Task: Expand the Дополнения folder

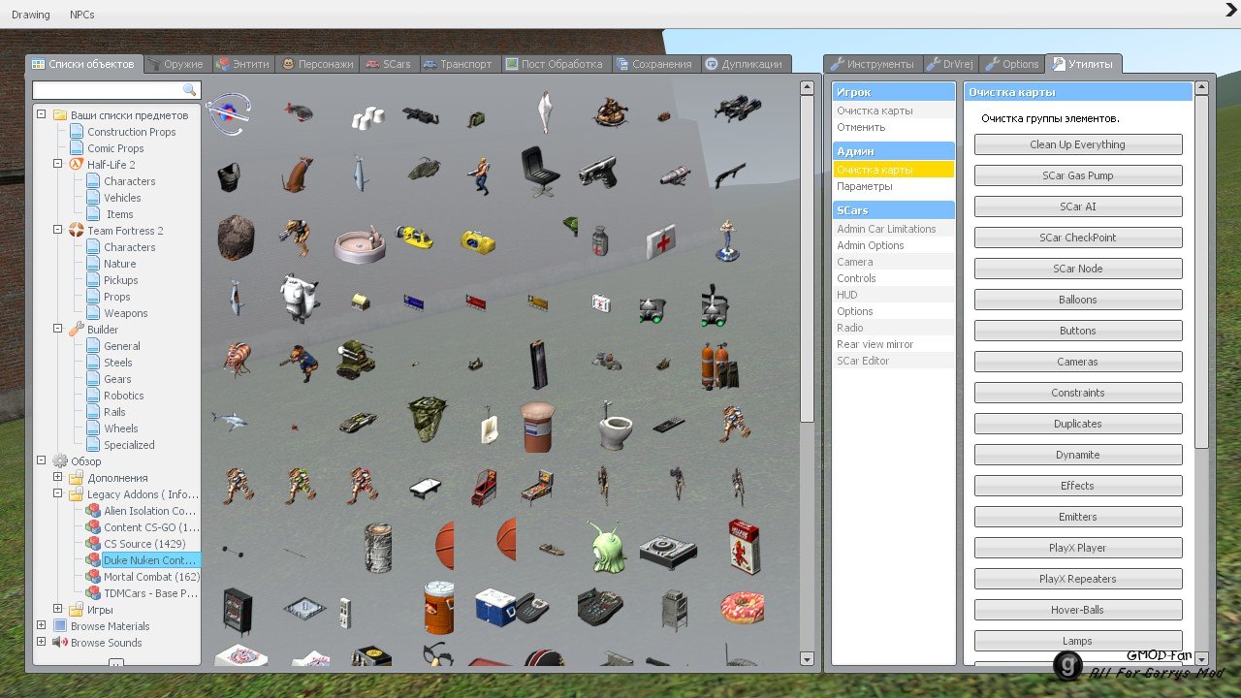Action: pyautogui.click(x=58, y=477)
